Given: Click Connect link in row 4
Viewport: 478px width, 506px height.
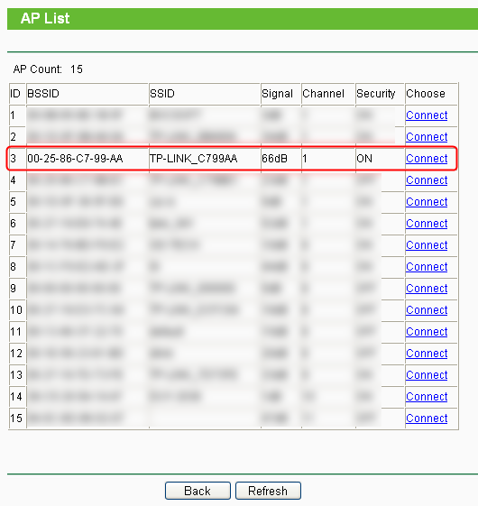Looking at the screenshot, I should coord(427,180).
